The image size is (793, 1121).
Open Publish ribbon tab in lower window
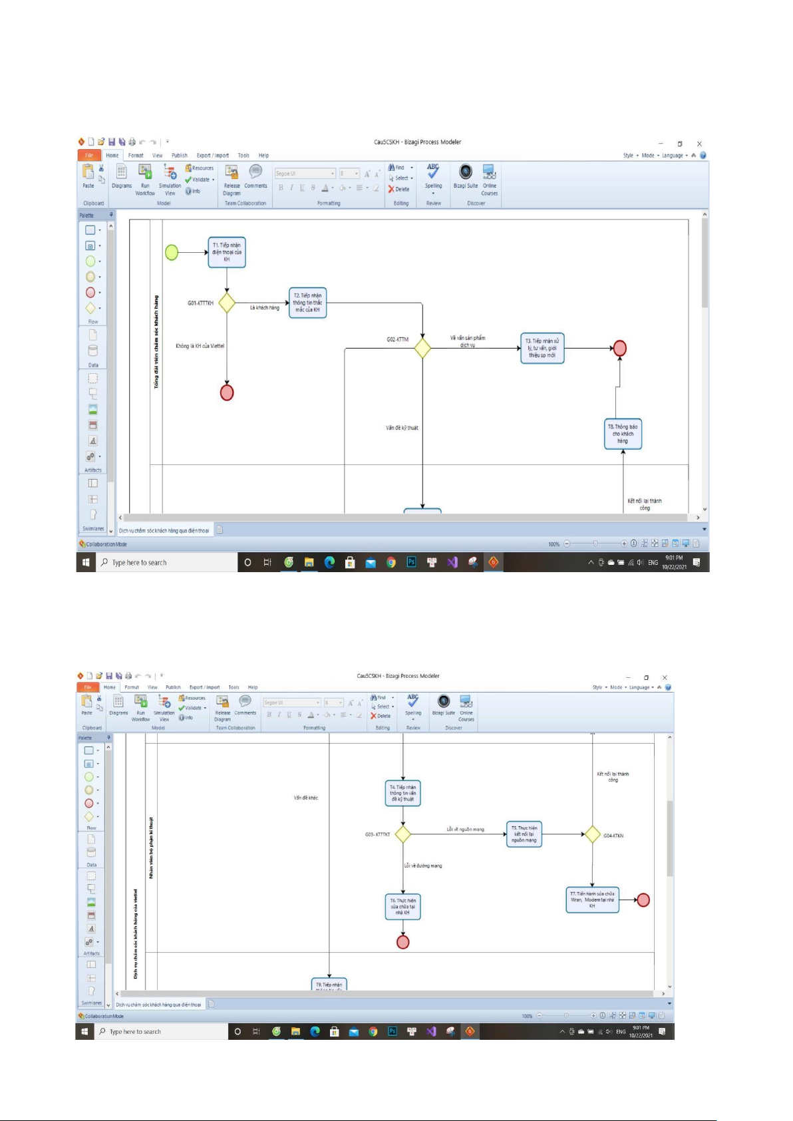point(173,687)
